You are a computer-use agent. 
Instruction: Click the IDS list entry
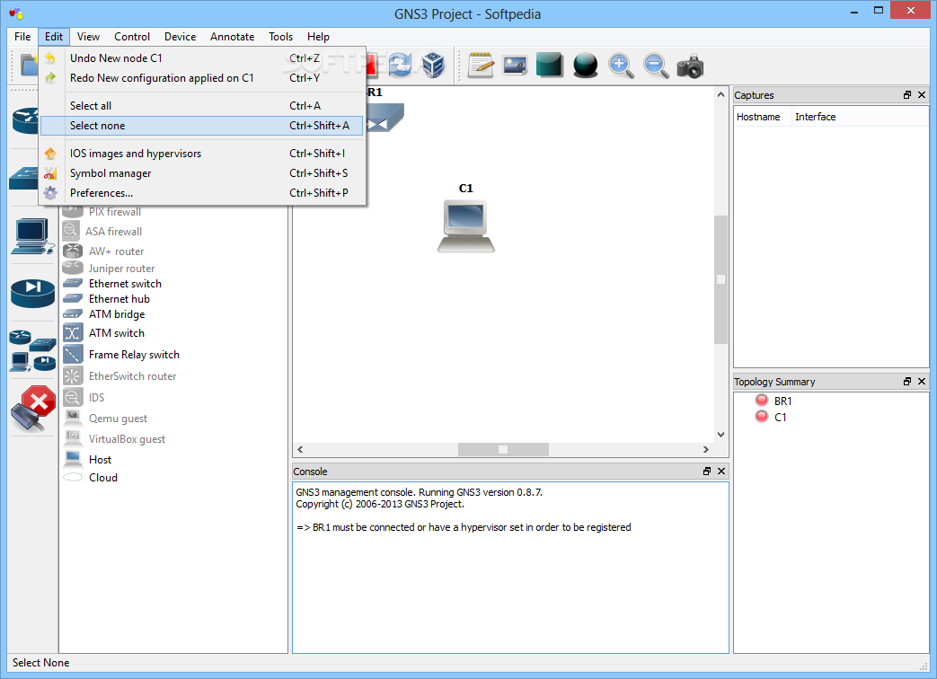pyautogui.click(x=95, y=397)
